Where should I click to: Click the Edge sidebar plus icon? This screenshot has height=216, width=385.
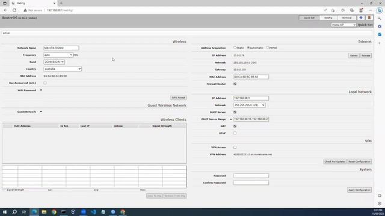coord(380,43)
